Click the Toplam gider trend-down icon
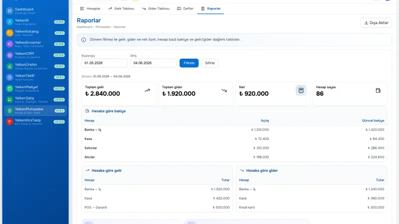This screenshot has width=399, height=224. (x=224, y=91)
